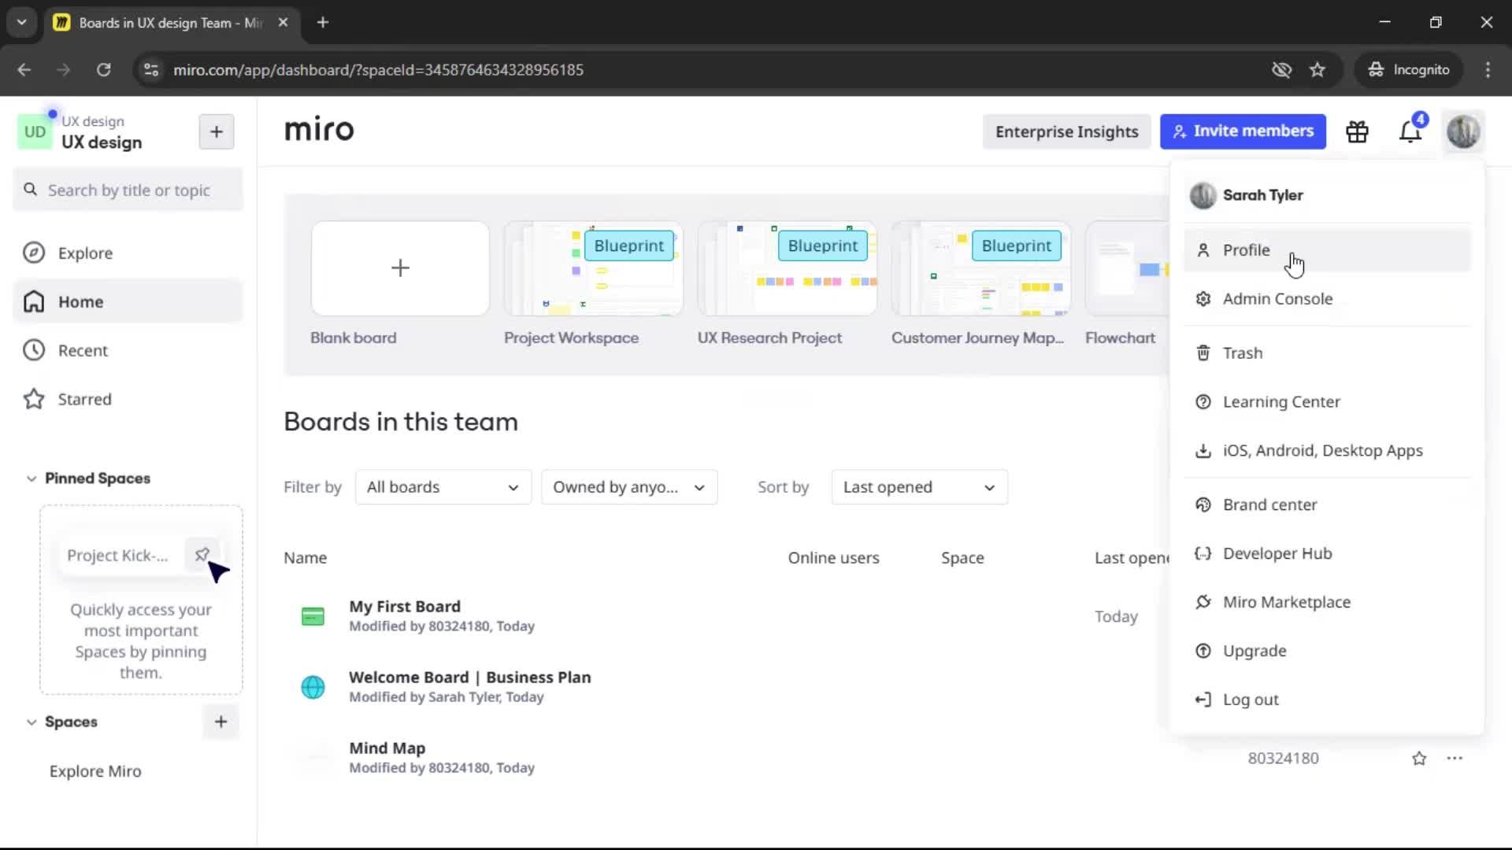Open Miro Marketplace menu item
This screenshot has width=1512, height=850.
point(1327,603)
